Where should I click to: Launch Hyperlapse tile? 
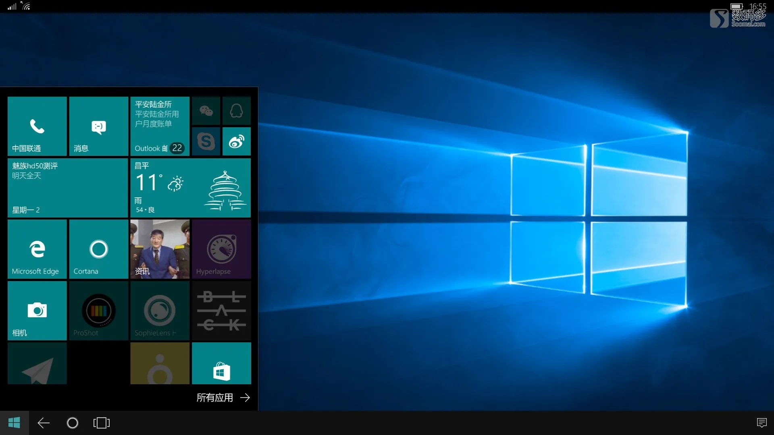221,249
